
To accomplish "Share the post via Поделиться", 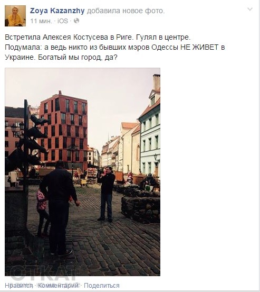I will (x=102, y=285).
